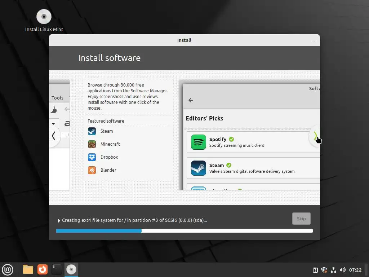This screenshot has width=369, height=277.
Task: Open the Files folder in the taskbar
Action: coord(28,269)
